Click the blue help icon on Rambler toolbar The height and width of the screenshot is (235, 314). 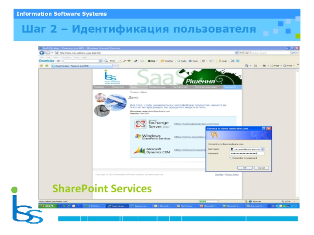(x=238, y=61)
